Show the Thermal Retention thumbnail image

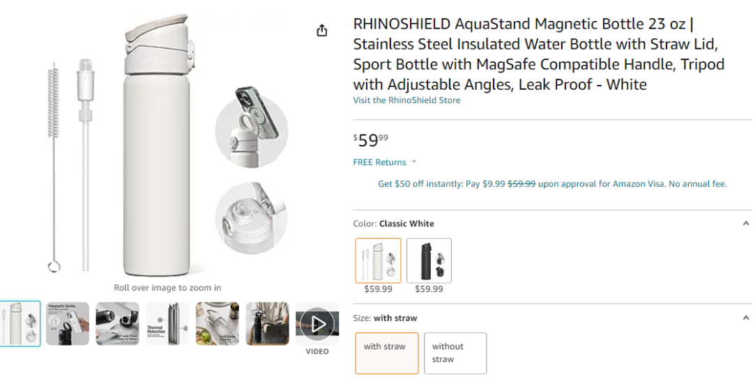(167, 324)
